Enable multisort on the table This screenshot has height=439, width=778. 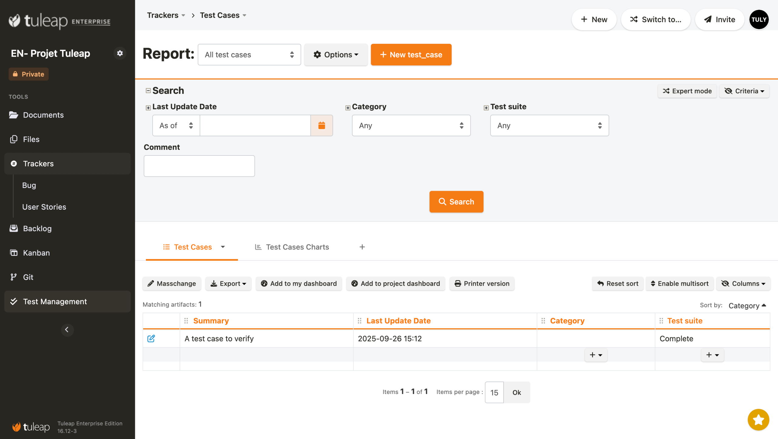pos(680,284)
